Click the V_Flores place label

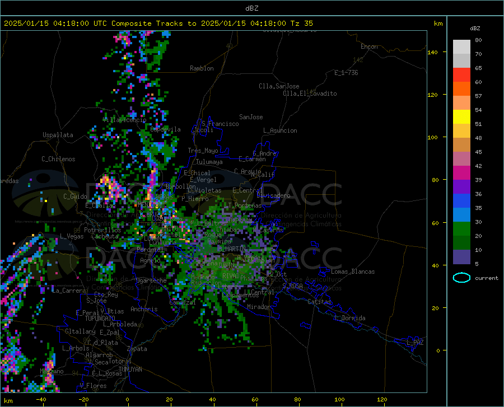click(x=93, y=386)
